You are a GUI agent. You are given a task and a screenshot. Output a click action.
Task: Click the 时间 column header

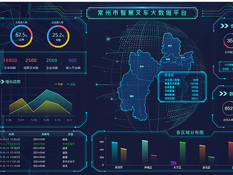(x=11, y=134)
